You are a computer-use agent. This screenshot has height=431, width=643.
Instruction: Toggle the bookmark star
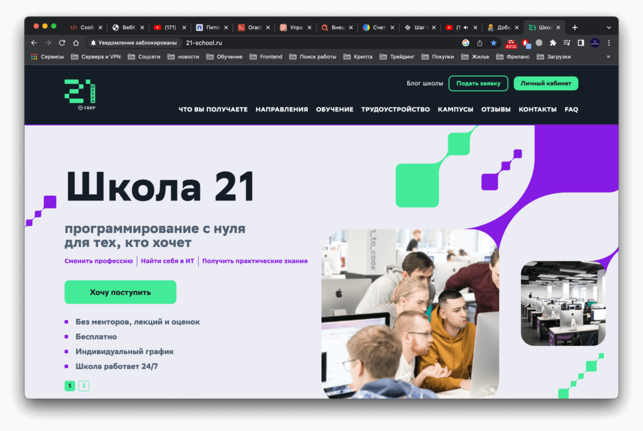(x=494, y=43)
